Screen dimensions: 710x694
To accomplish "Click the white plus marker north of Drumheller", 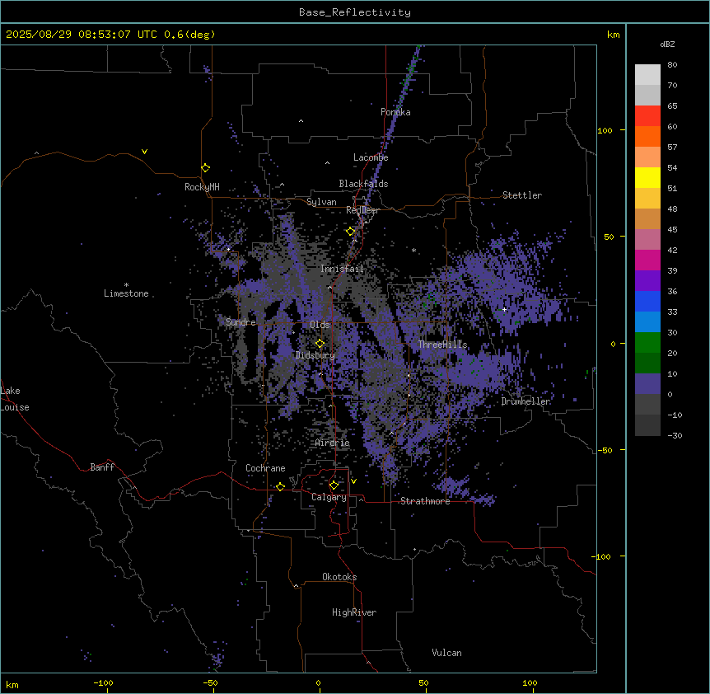I will (x=504, y=309).
